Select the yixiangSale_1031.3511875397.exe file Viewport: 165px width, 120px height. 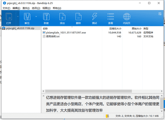point(66,33)
